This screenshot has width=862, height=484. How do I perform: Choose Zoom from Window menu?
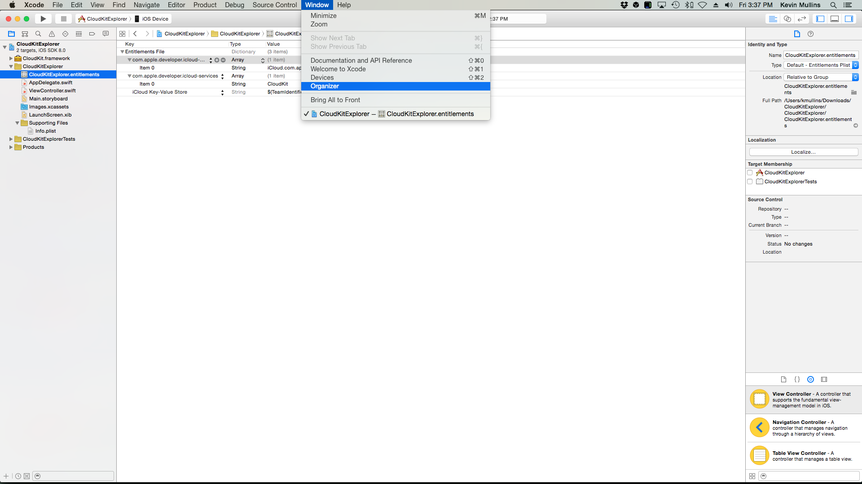396,24
